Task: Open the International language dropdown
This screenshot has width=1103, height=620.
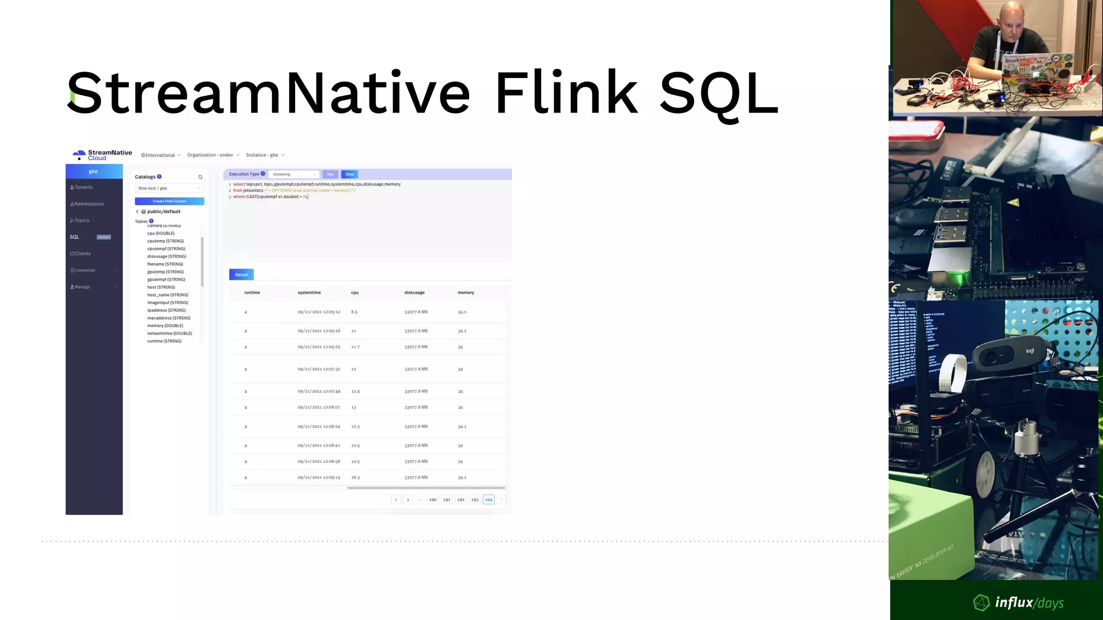Action: (x=161, y=155)
